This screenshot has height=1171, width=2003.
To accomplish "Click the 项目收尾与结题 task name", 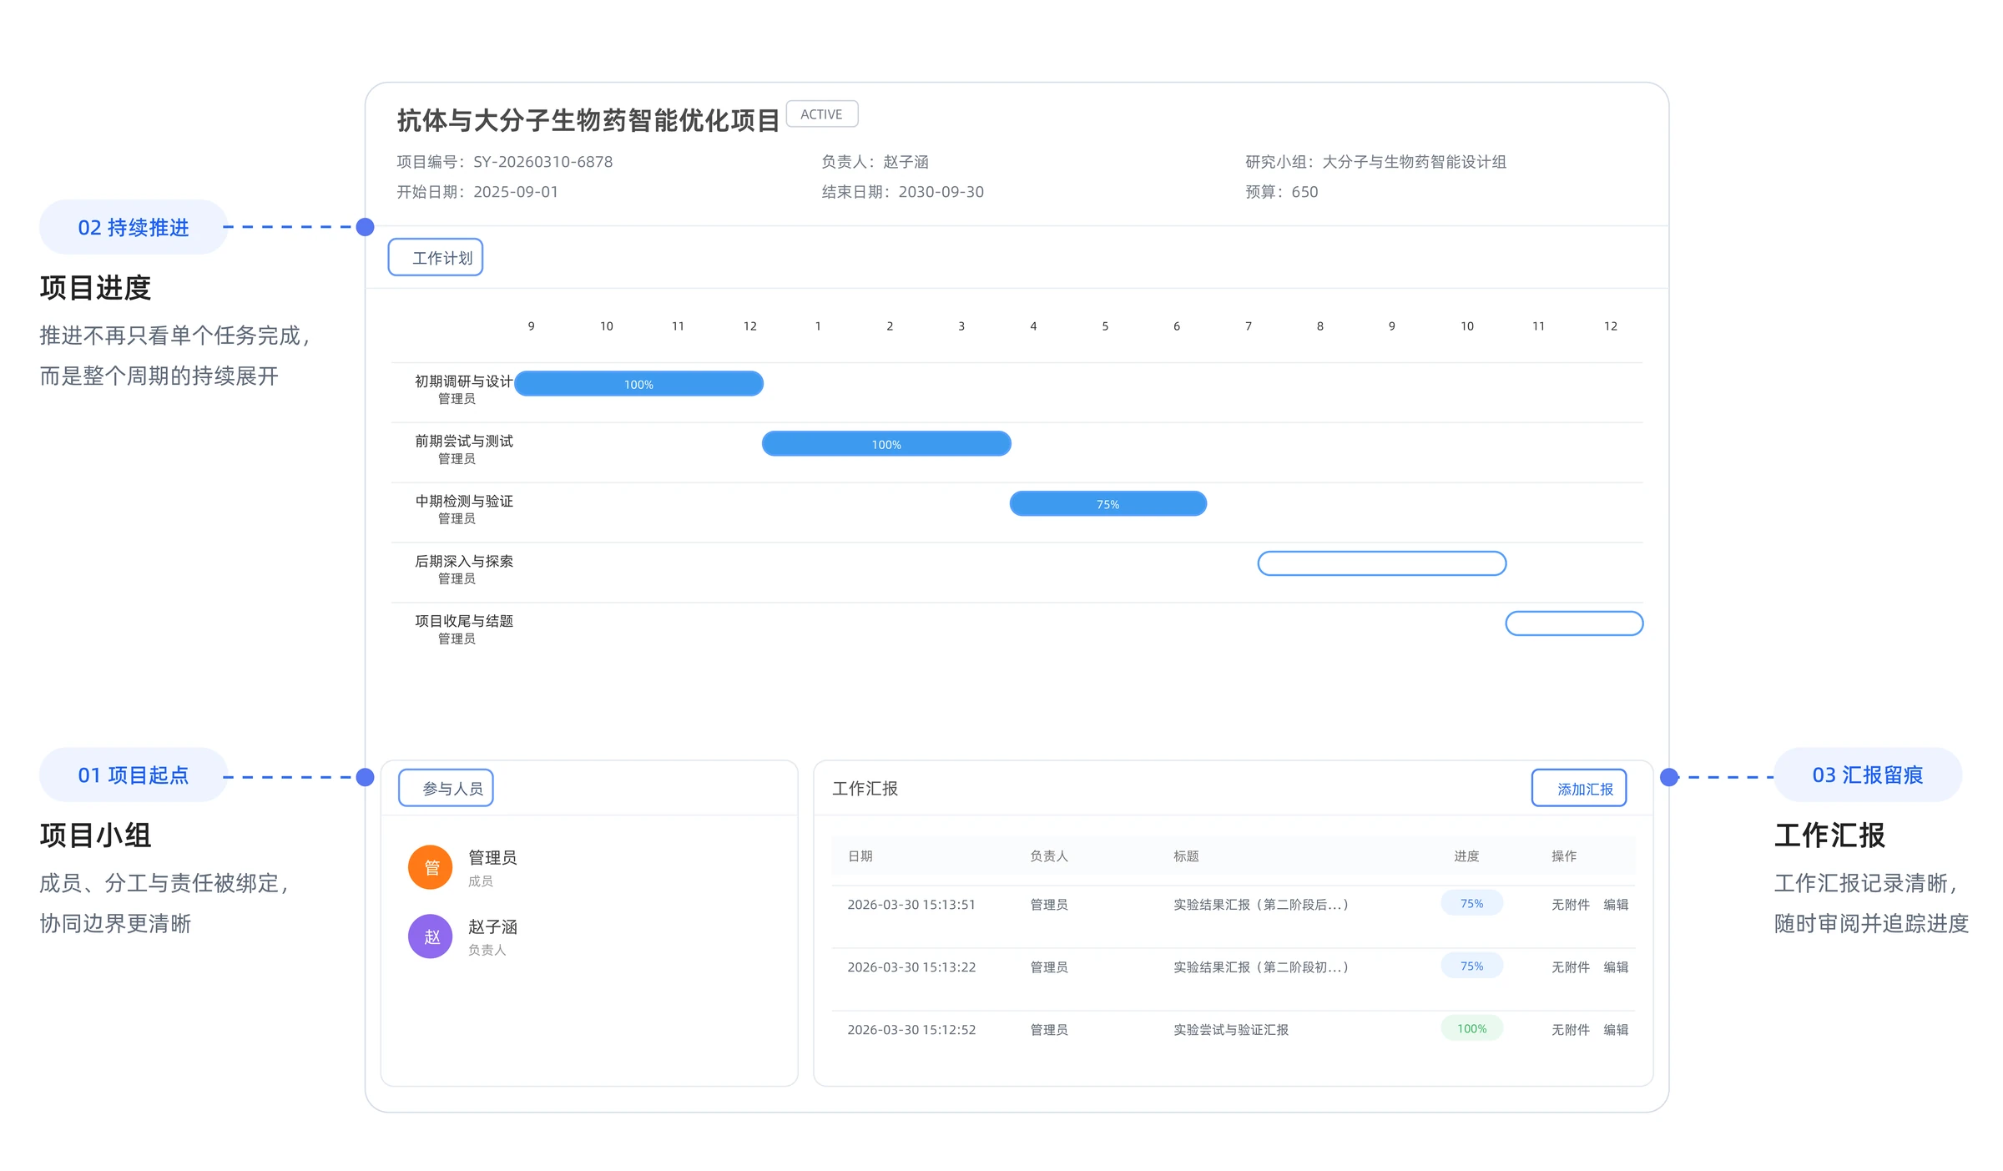I will 464,621.
